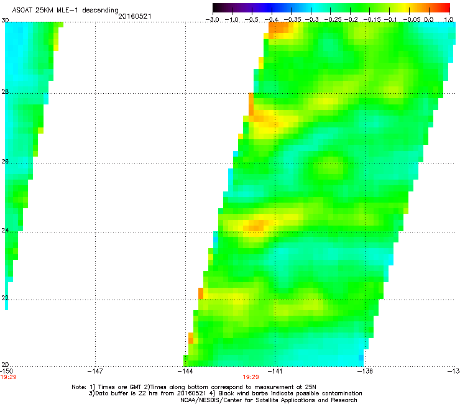Viewport: 460px width, 404px height.
Task: Click the color scale label '-0.25'
Action: point(333,20)
